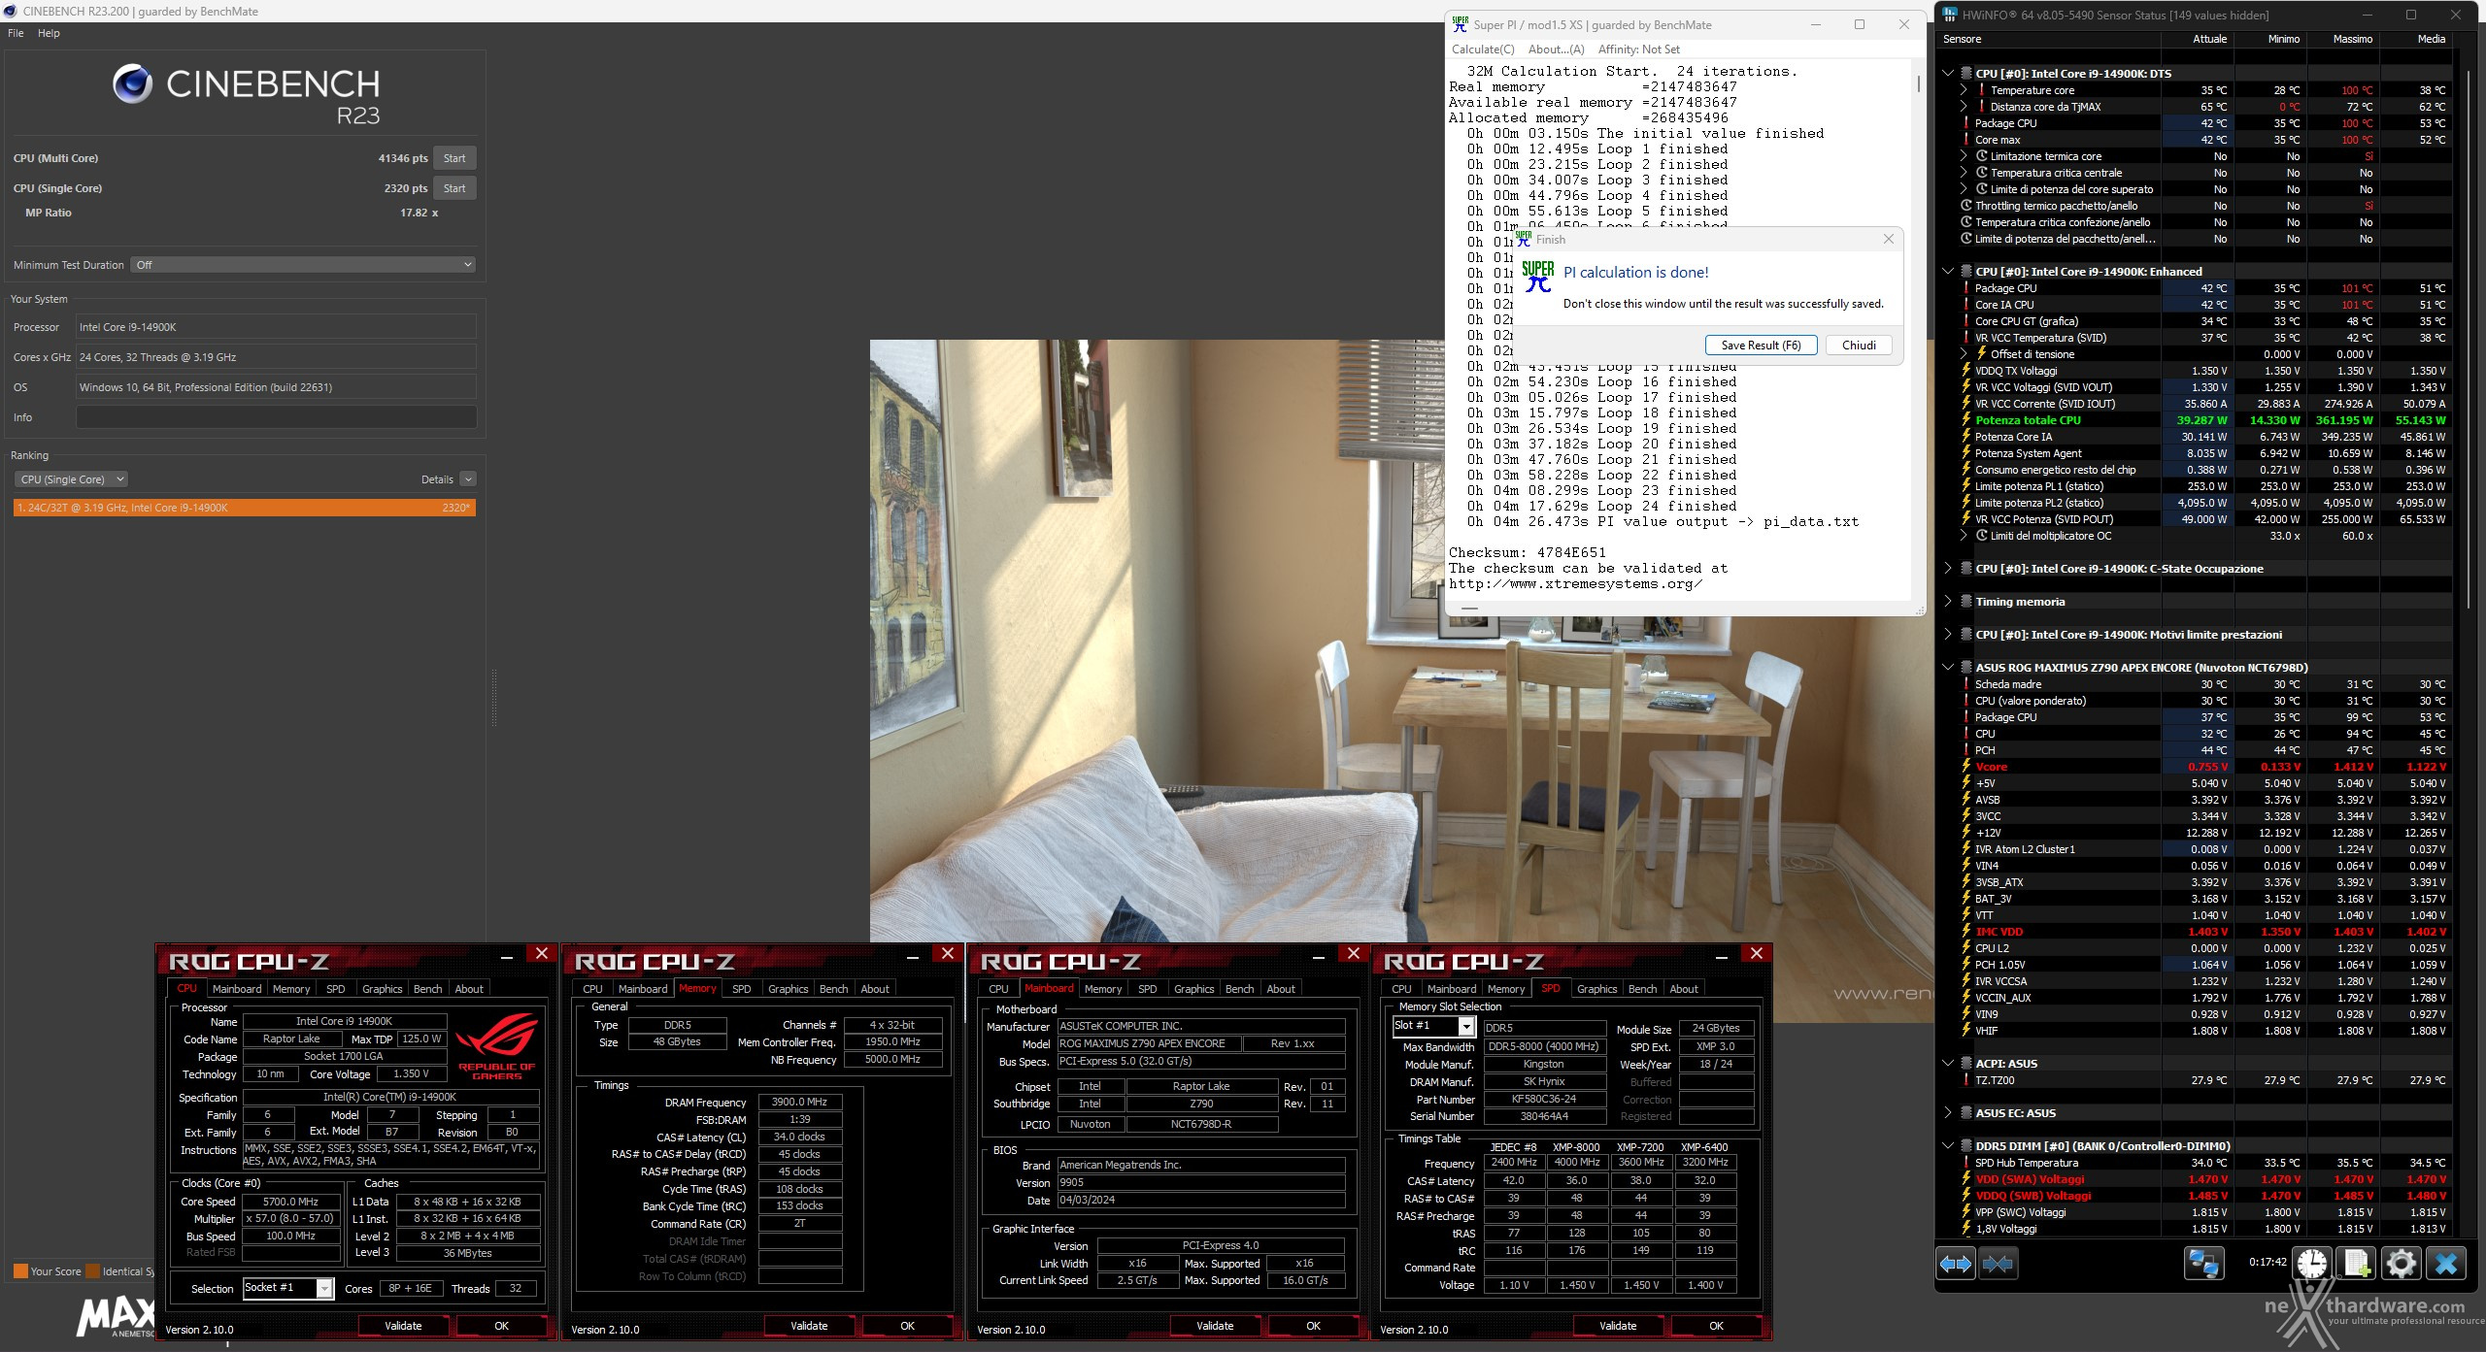Click the Info input field in Cinebench
This screenshot has height=1352, width=2486.
[276, 417]
